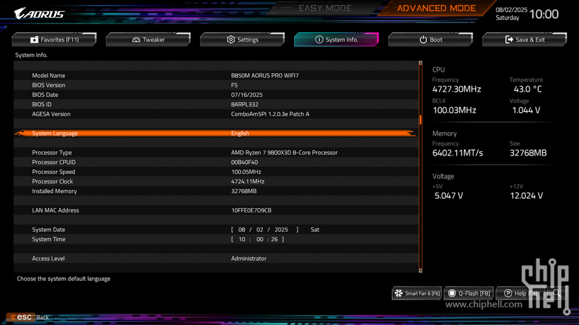
Task: Open the Help button
Action: tap(521, 293)
